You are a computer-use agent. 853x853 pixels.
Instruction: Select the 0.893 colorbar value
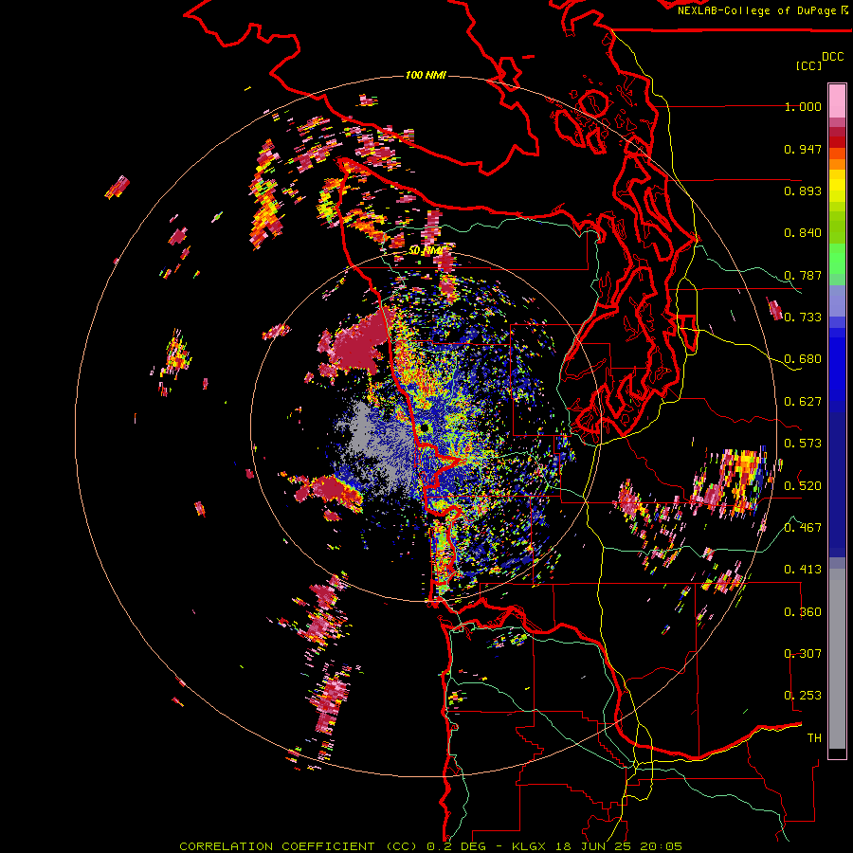(x=803, y=191)
